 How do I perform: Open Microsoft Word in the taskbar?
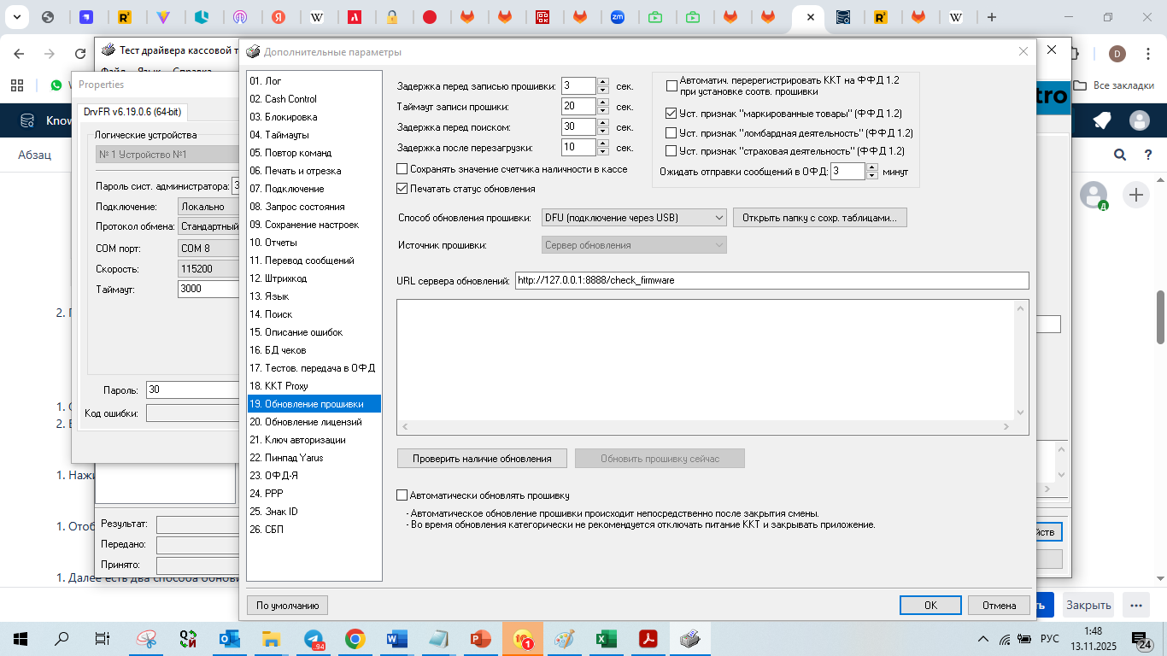click(397, 639)
